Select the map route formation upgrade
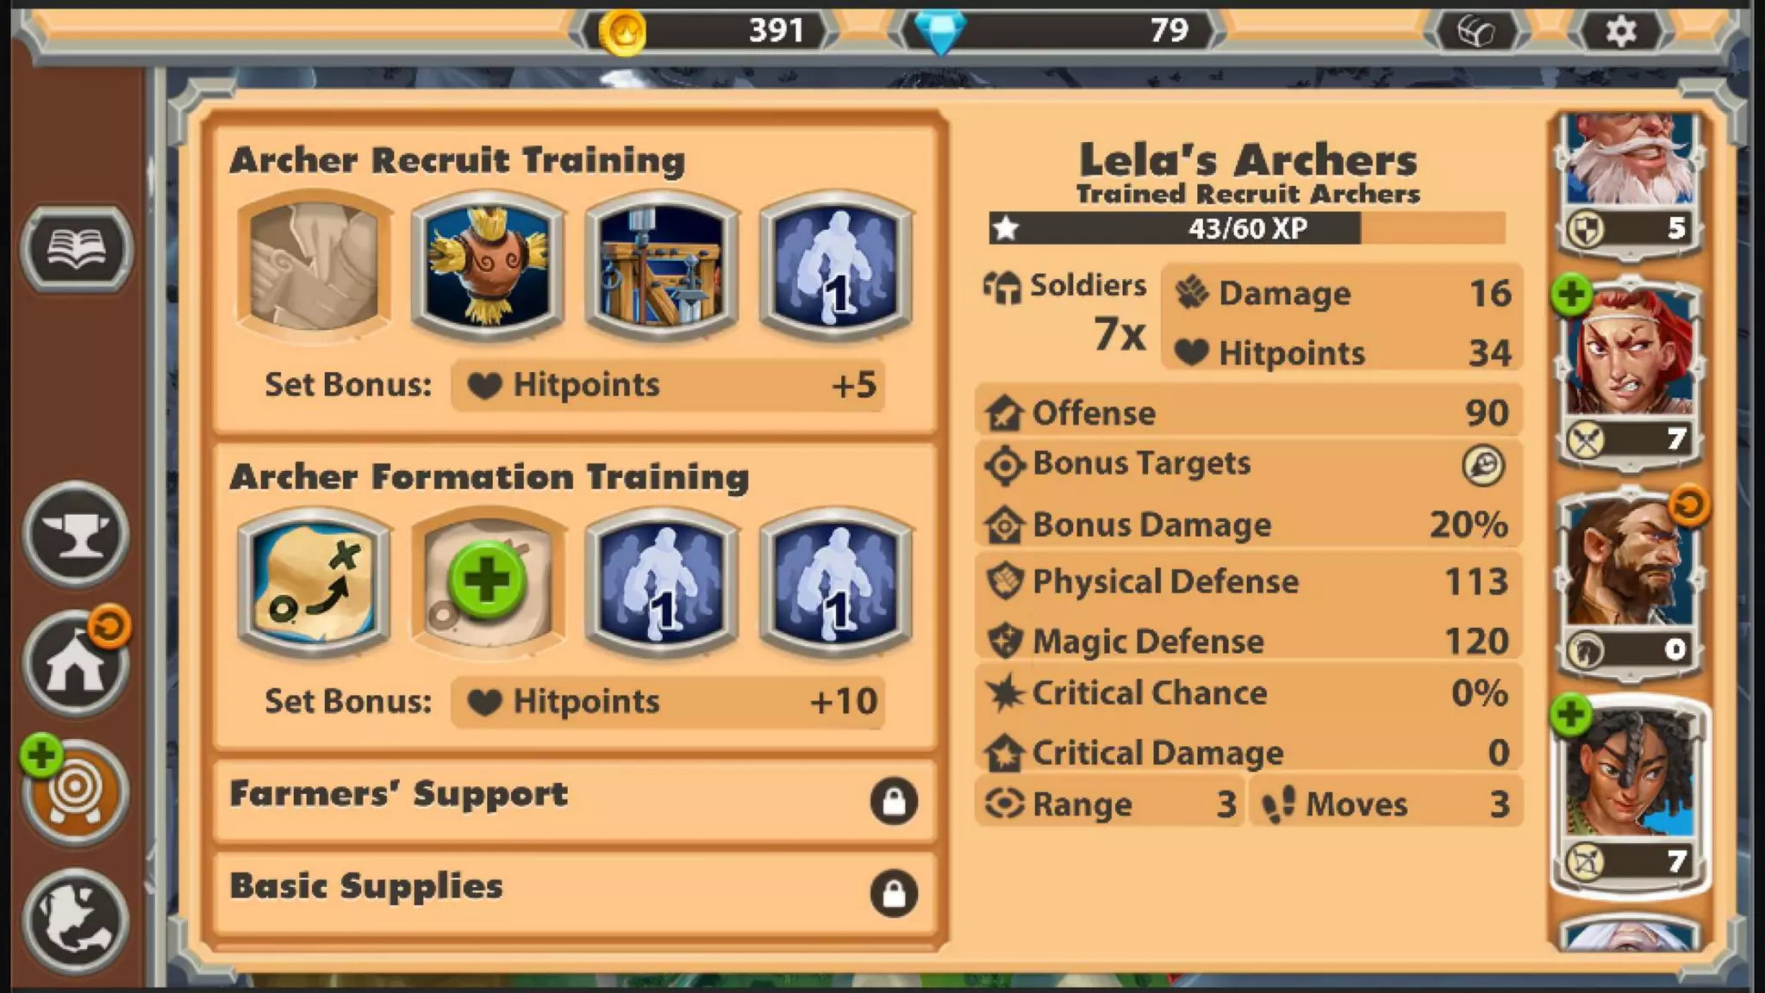Screen dimensions: 1765x993 [315, 582]
